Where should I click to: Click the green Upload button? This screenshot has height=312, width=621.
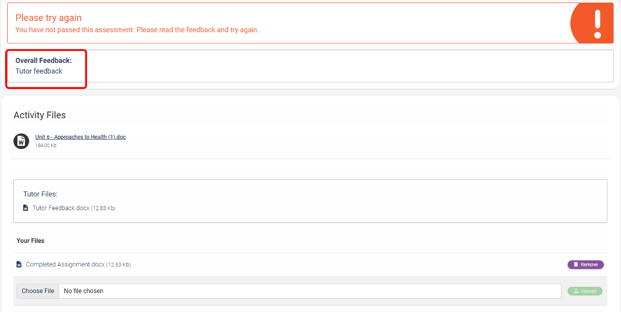tap(585, 291)
